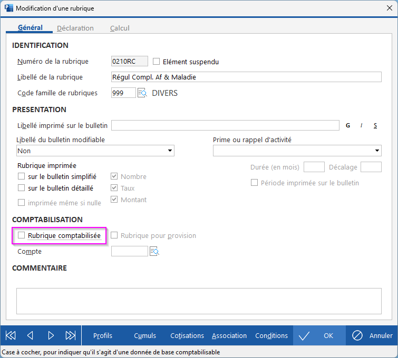Image resolution: width=398 pixels, height=358 pixels.
Task: Apply italic I formatting to bulletin label
Action: click(362, 125)
